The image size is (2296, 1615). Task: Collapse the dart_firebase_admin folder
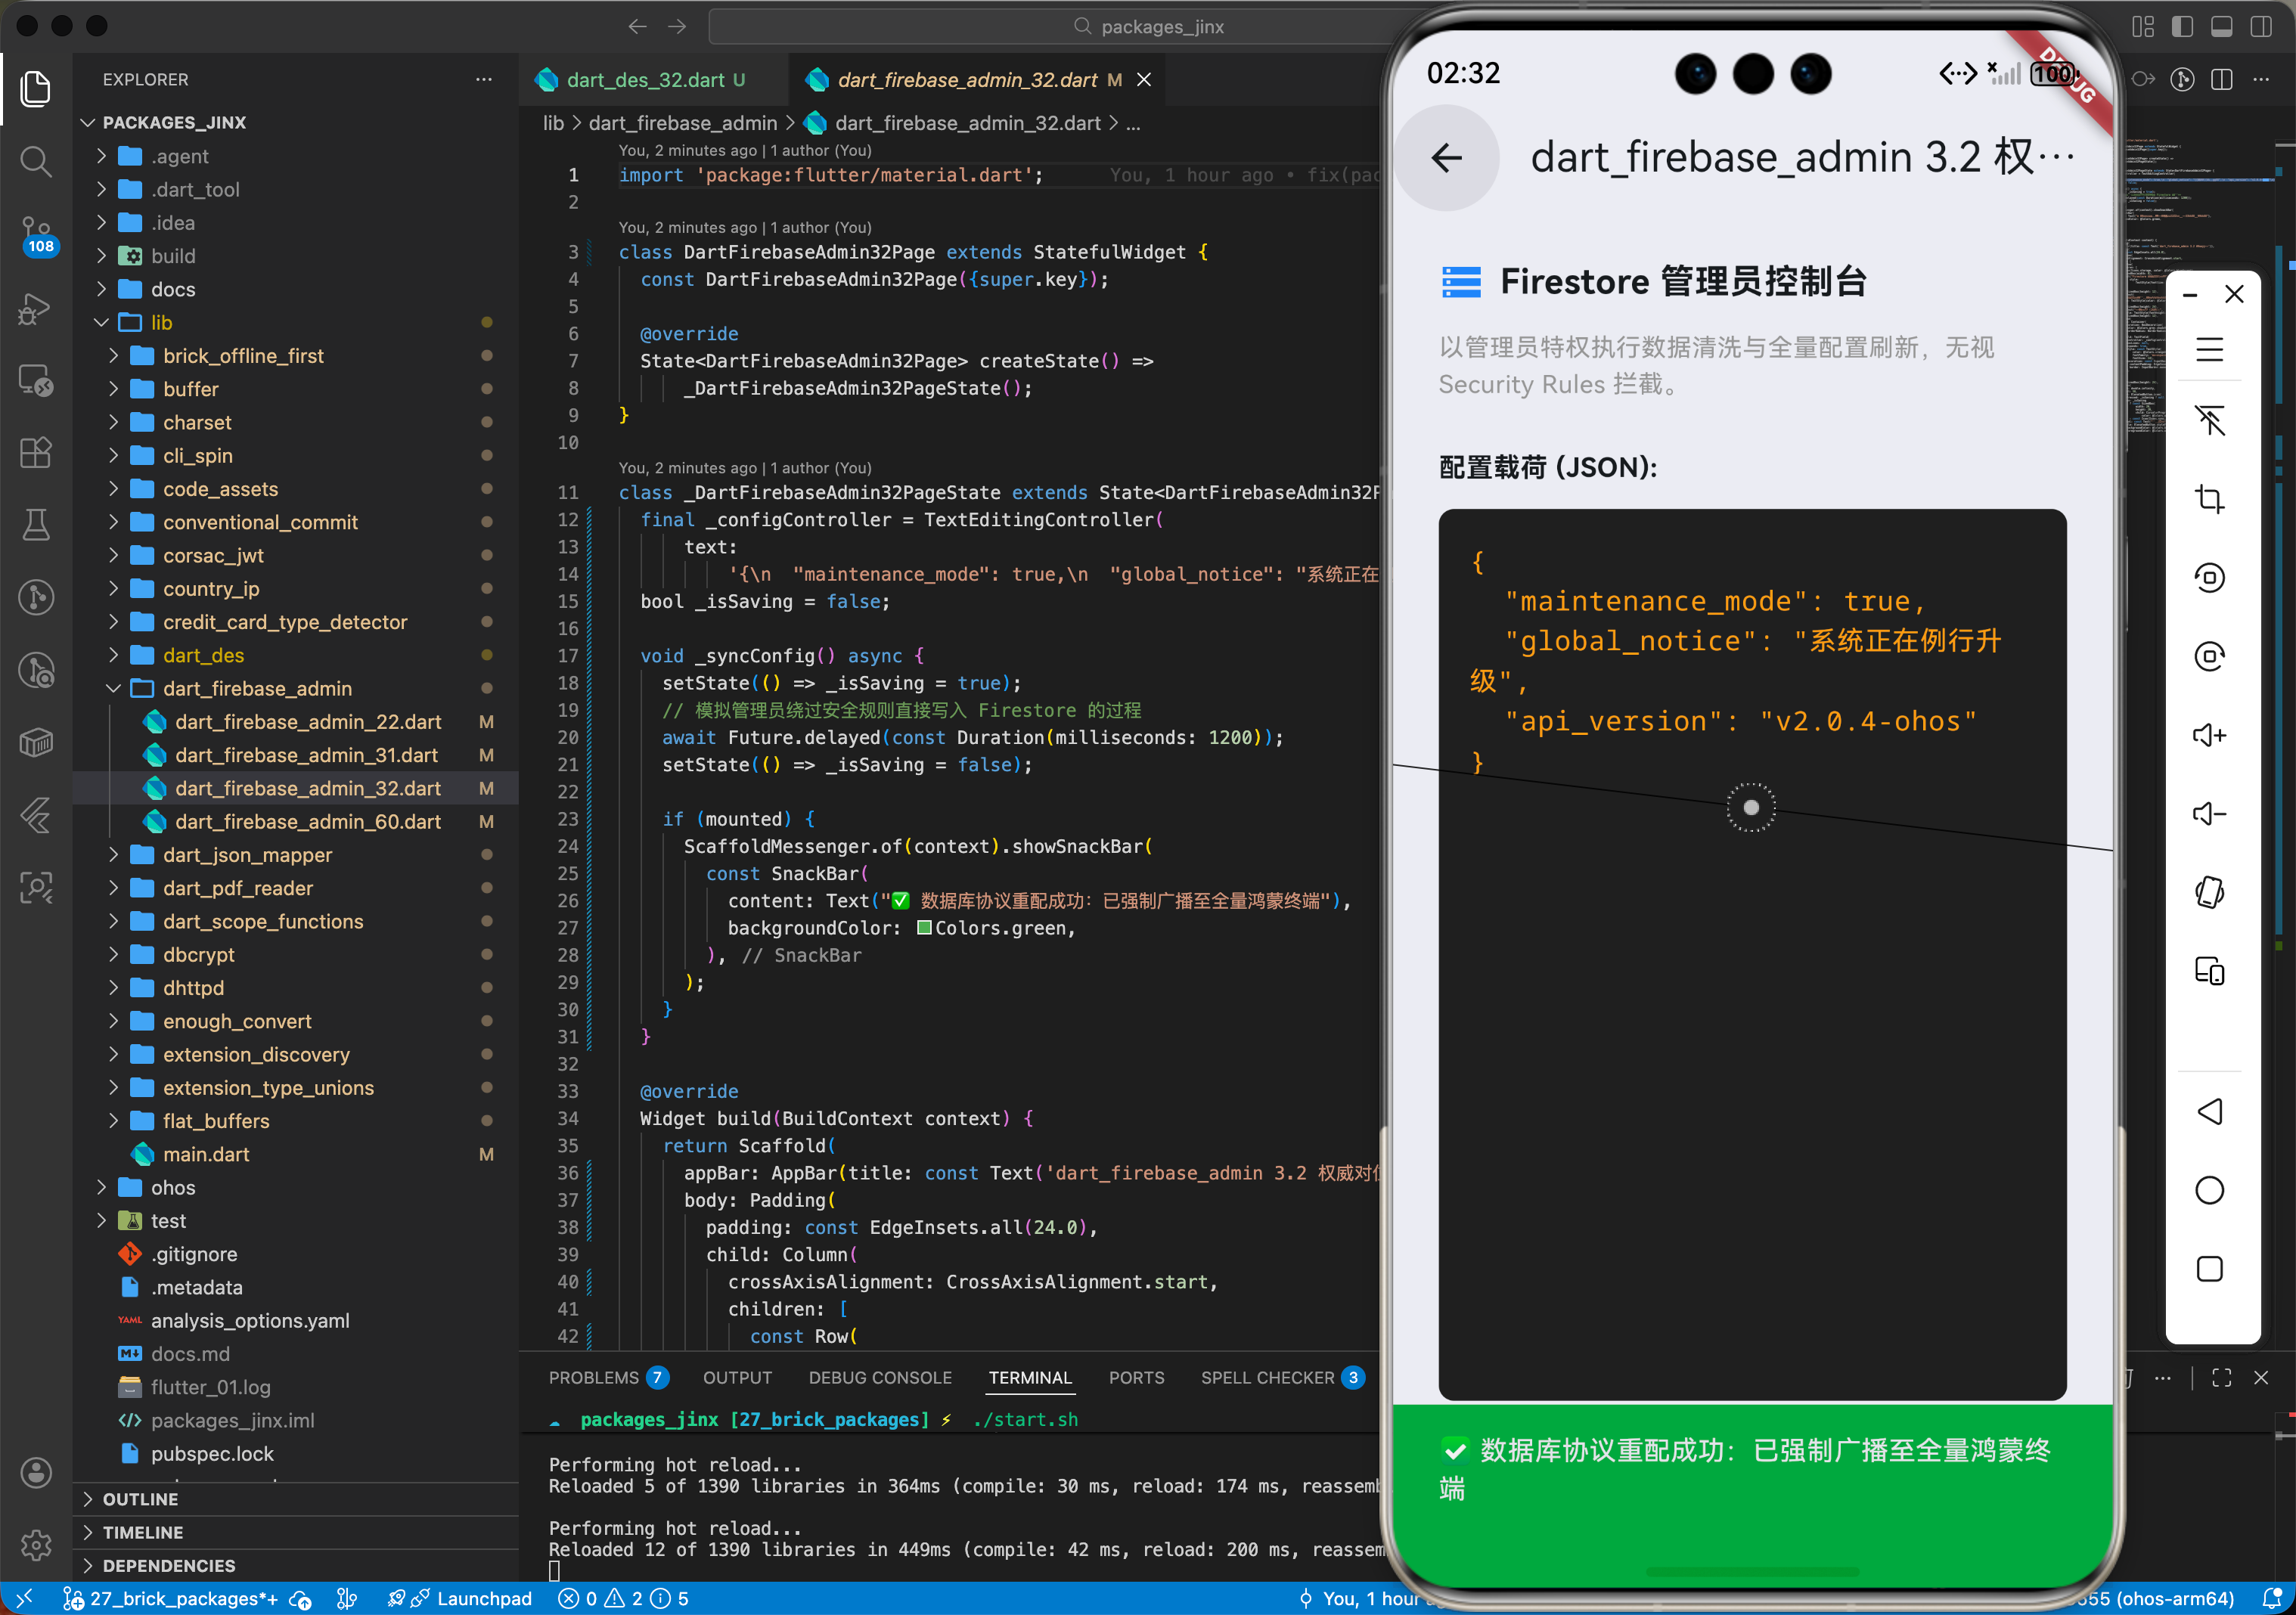257,688
